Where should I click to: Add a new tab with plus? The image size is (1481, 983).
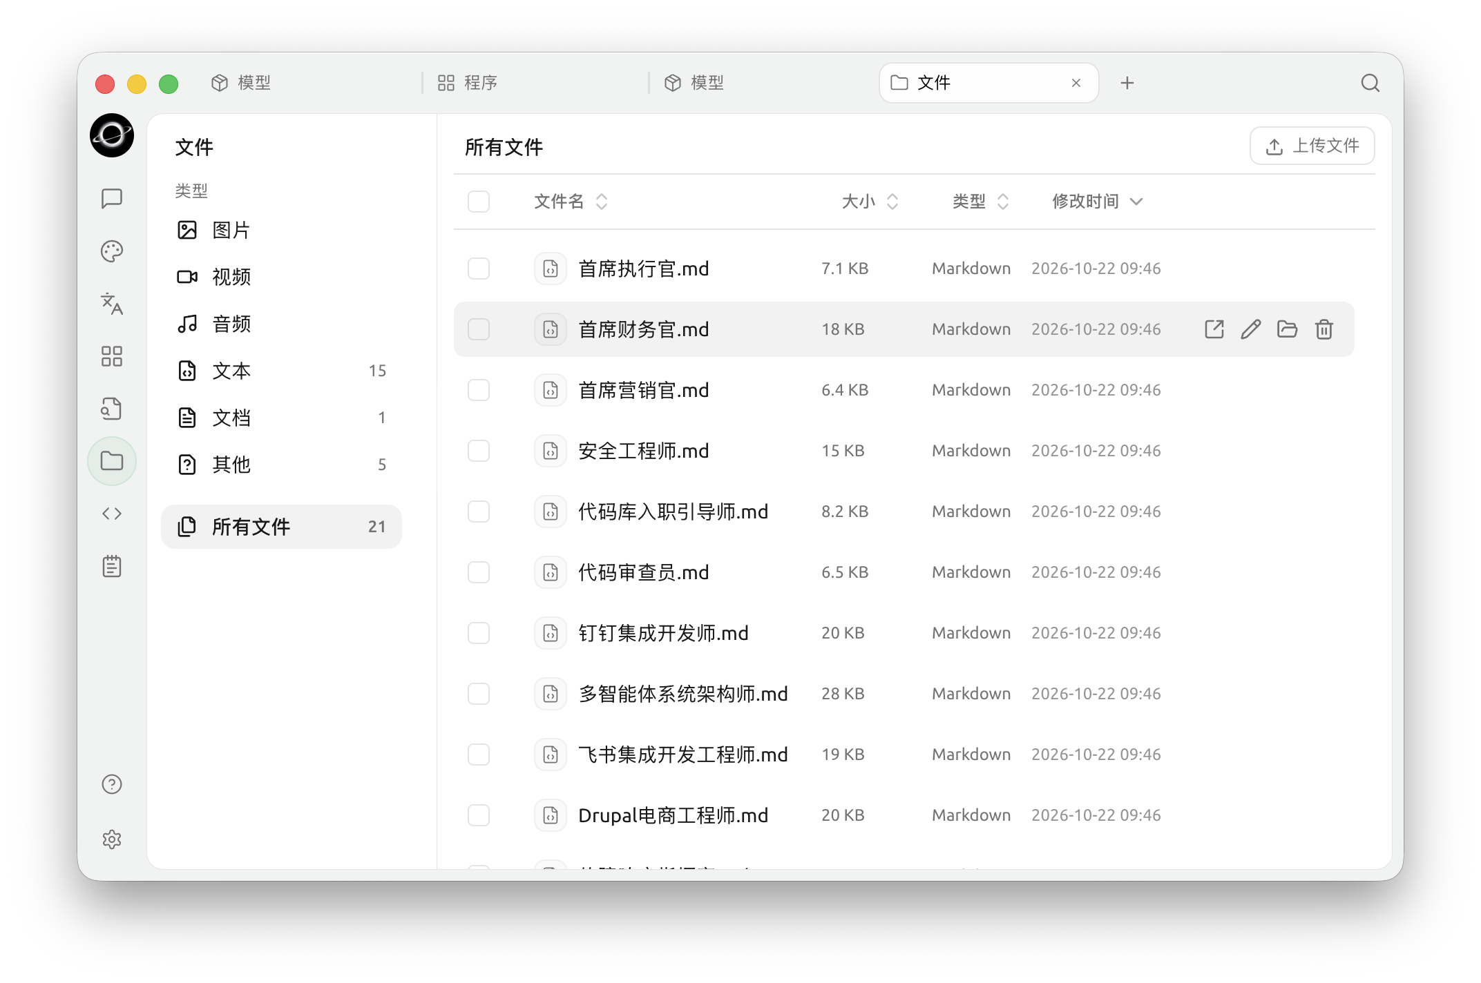(1127, 83)
